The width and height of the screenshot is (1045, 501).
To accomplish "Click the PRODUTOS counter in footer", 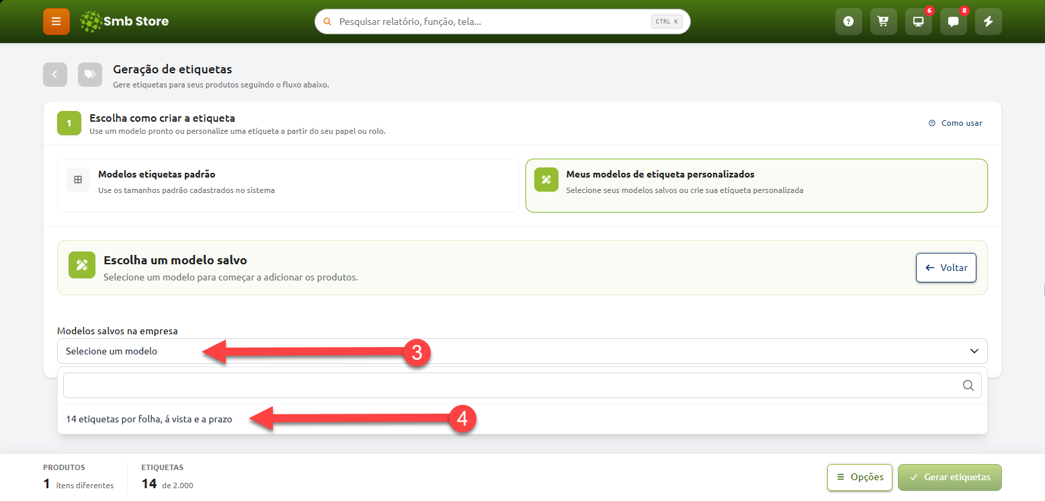I will coord(78,477).
